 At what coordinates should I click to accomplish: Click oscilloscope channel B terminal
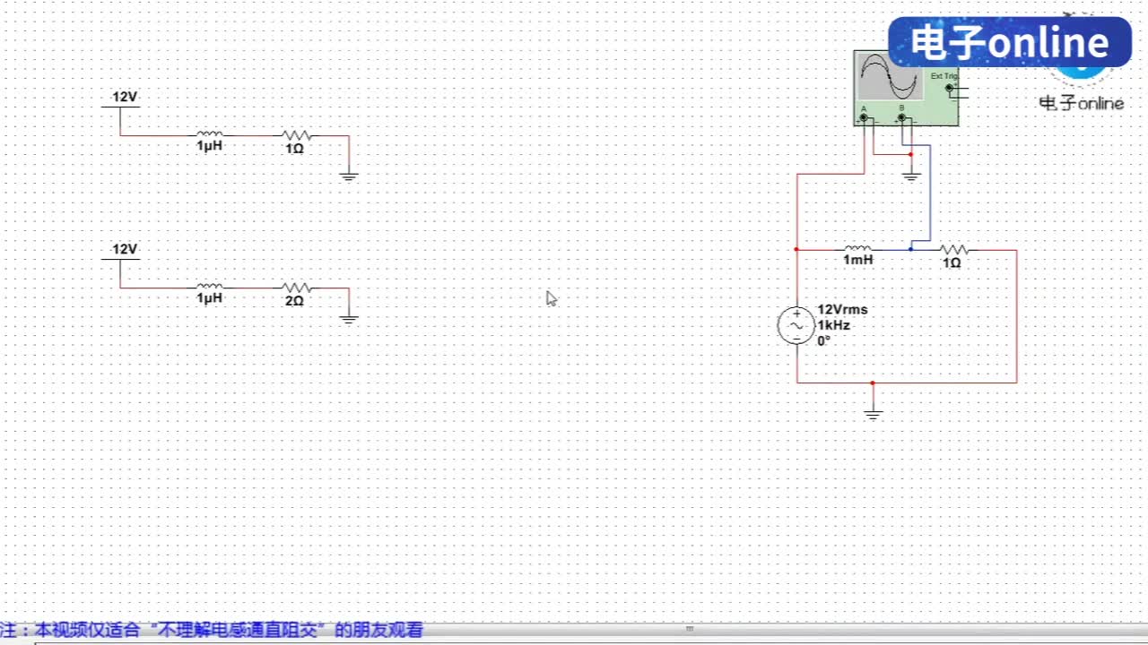tap(901, 116)
